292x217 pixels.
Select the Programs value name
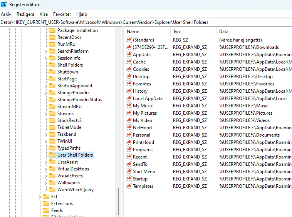coord(143,150)
